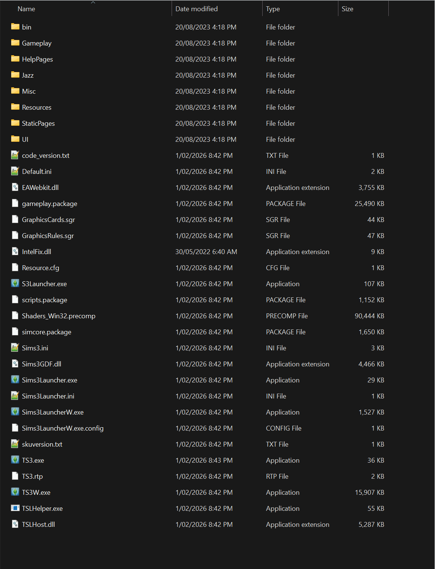The width and height of the screenshot is (435, 569).
Task: Click the sort arrow above the Name column
Action: [93, 3]
